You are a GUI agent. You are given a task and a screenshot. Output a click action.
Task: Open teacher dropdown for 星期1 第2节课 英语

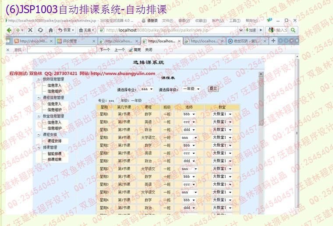189,122
